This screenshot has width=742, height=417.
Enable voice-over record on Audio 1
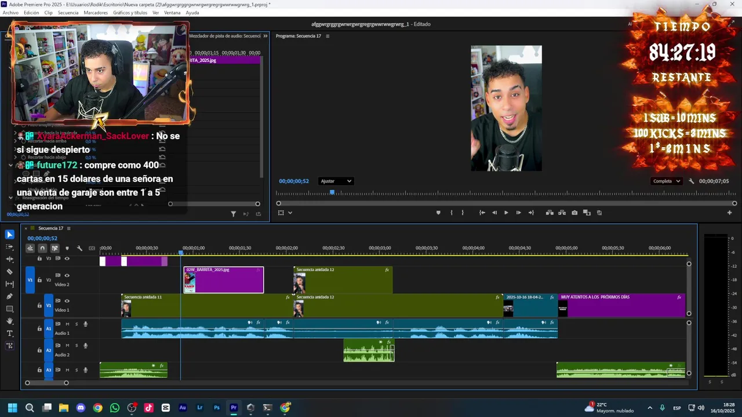point(85,324)
